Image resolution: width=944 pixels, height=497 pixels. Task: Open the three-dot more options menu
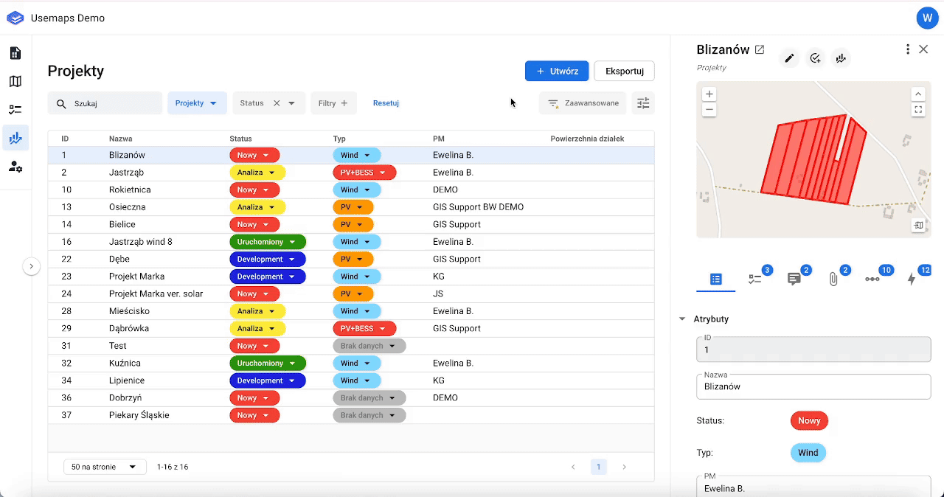[907, 49]
